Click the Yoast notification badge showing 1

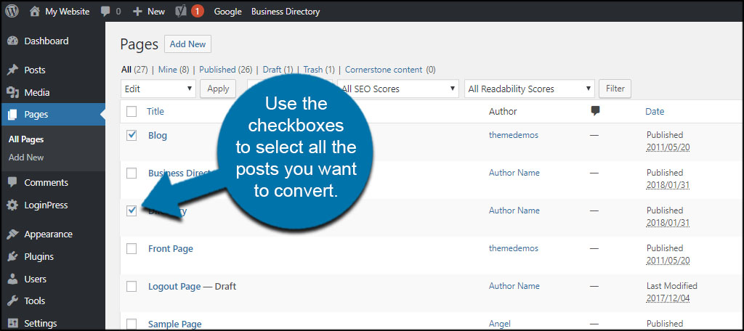pyautogui.click(x=198, y=12)
